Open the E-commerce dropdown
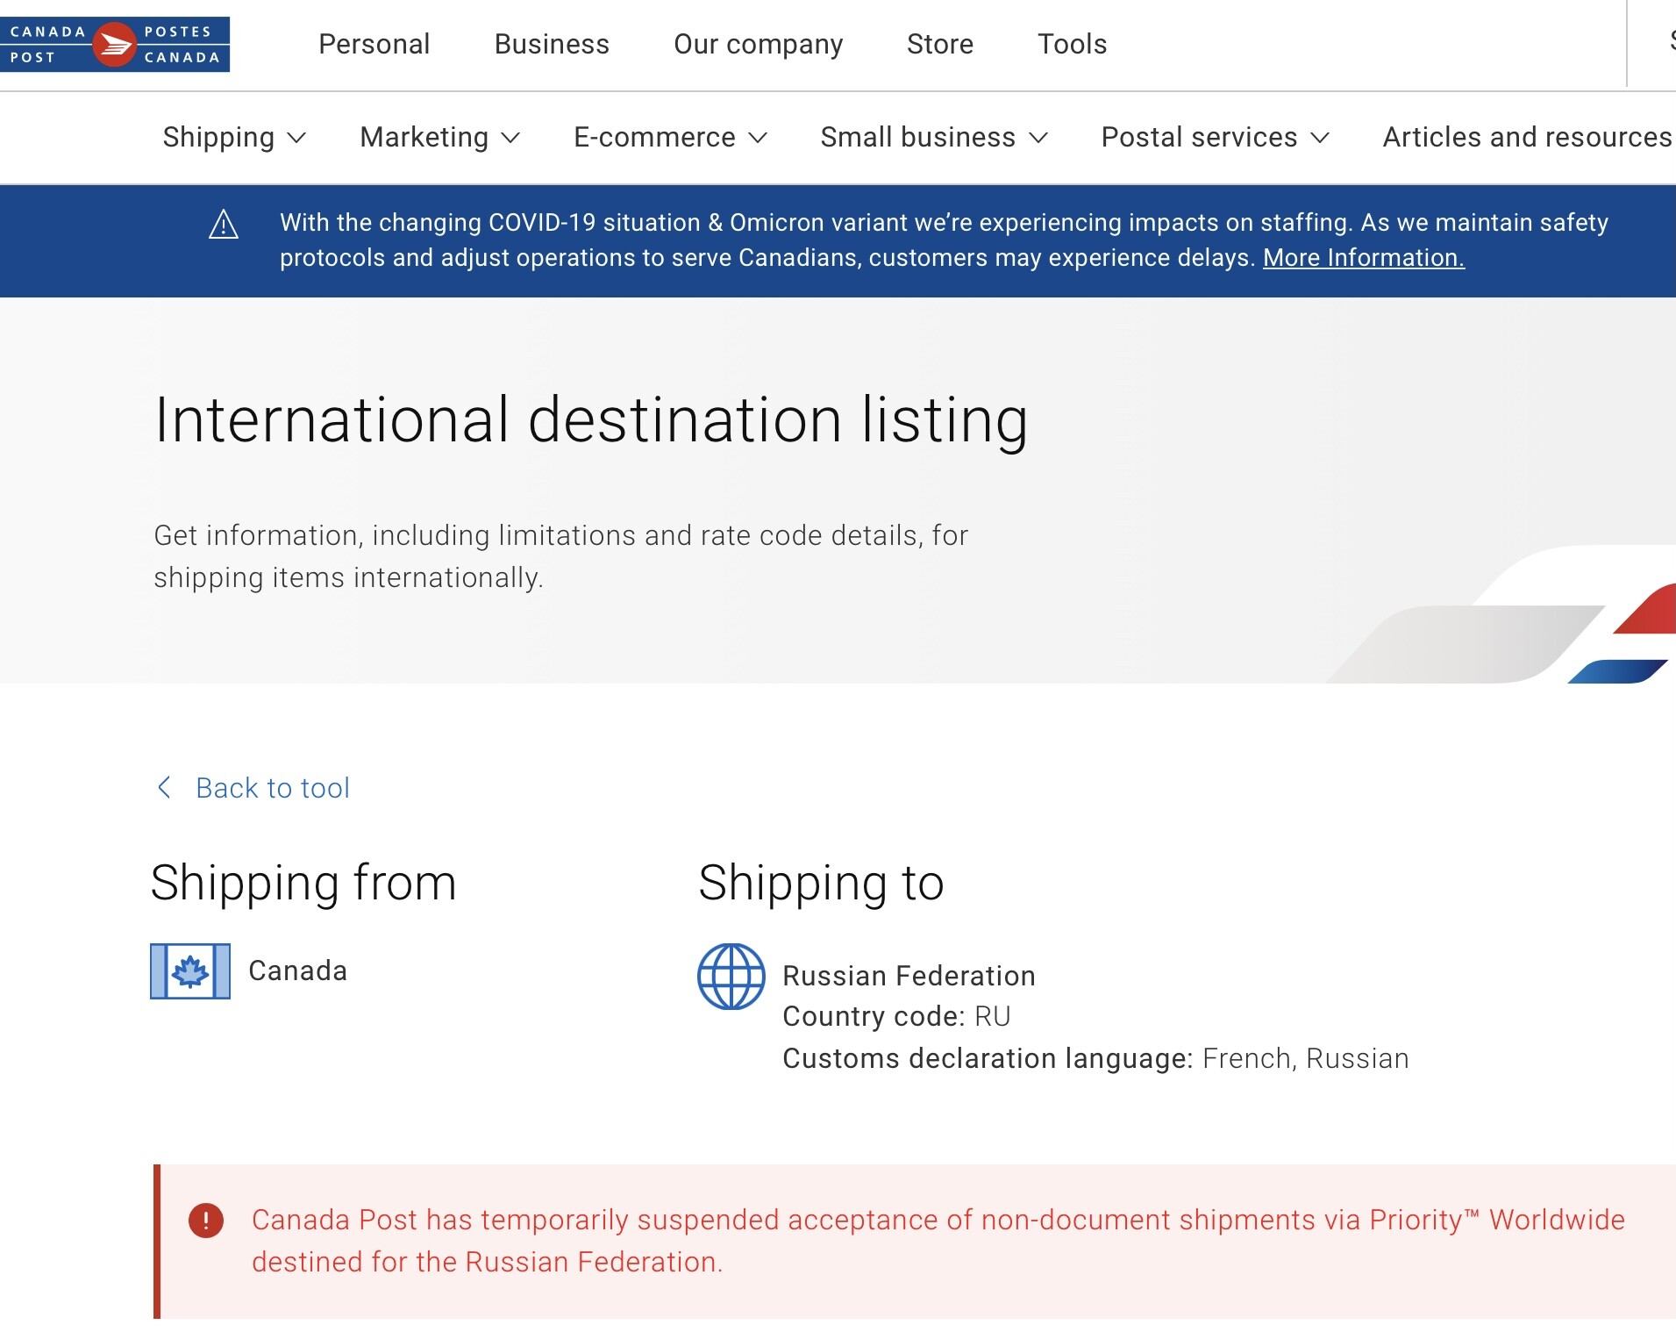The height and width of the screenshot is (1332, 1676). click(x=670, y=138)
